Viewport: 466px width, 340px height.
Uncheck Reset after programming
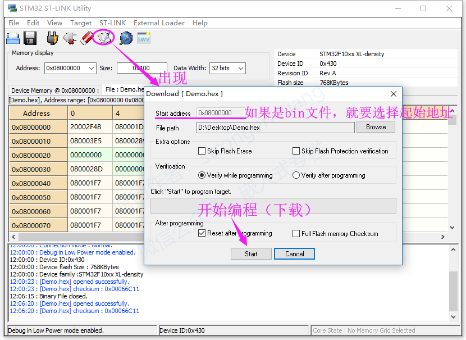click(202, 233)
